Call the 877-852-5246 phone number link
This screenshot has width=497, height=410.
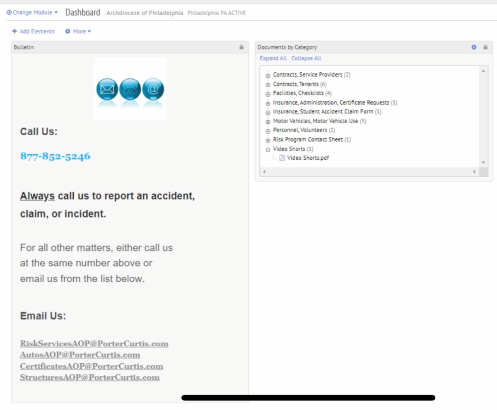click(55, 156)
